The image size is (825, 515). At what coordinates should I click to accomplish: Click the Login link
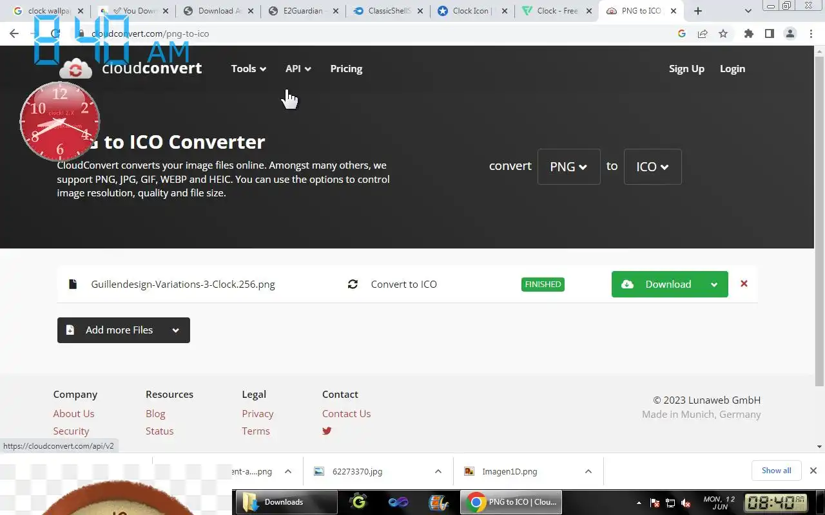coord(732,68)
